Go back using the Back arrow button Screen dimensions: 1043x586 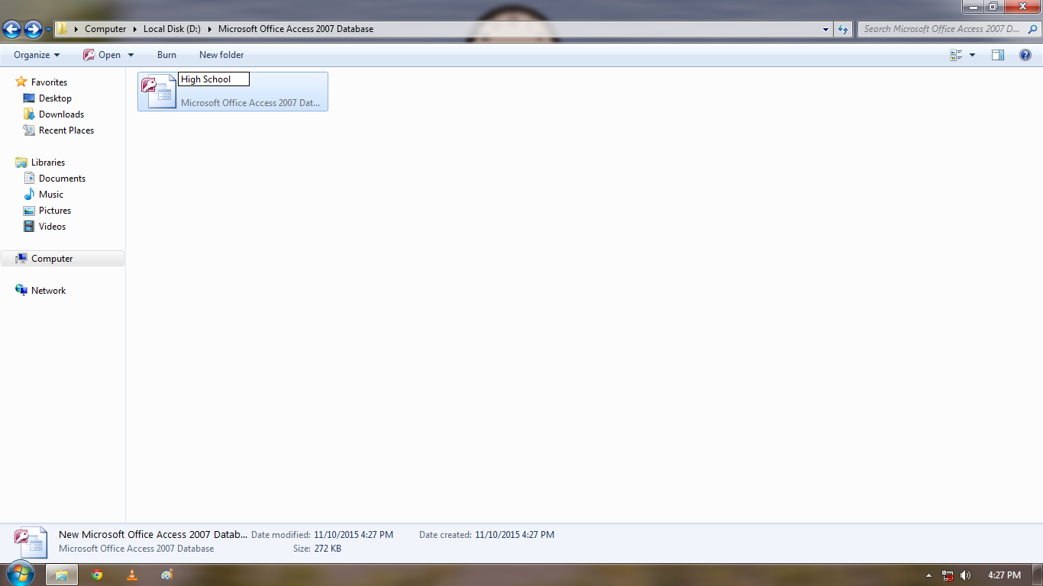click(11, 29)
